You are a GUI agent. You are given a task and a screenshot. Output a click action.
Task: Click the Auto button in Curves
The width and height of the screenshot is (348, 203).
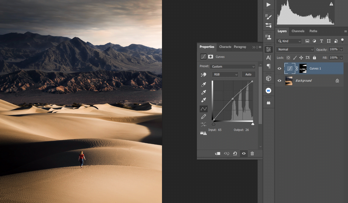click(x=248, y=75)
